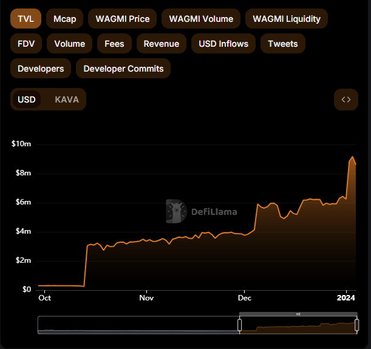Enable the Fees metric
The height and width of the screenshot is (349, 371).
coord(114,44)
